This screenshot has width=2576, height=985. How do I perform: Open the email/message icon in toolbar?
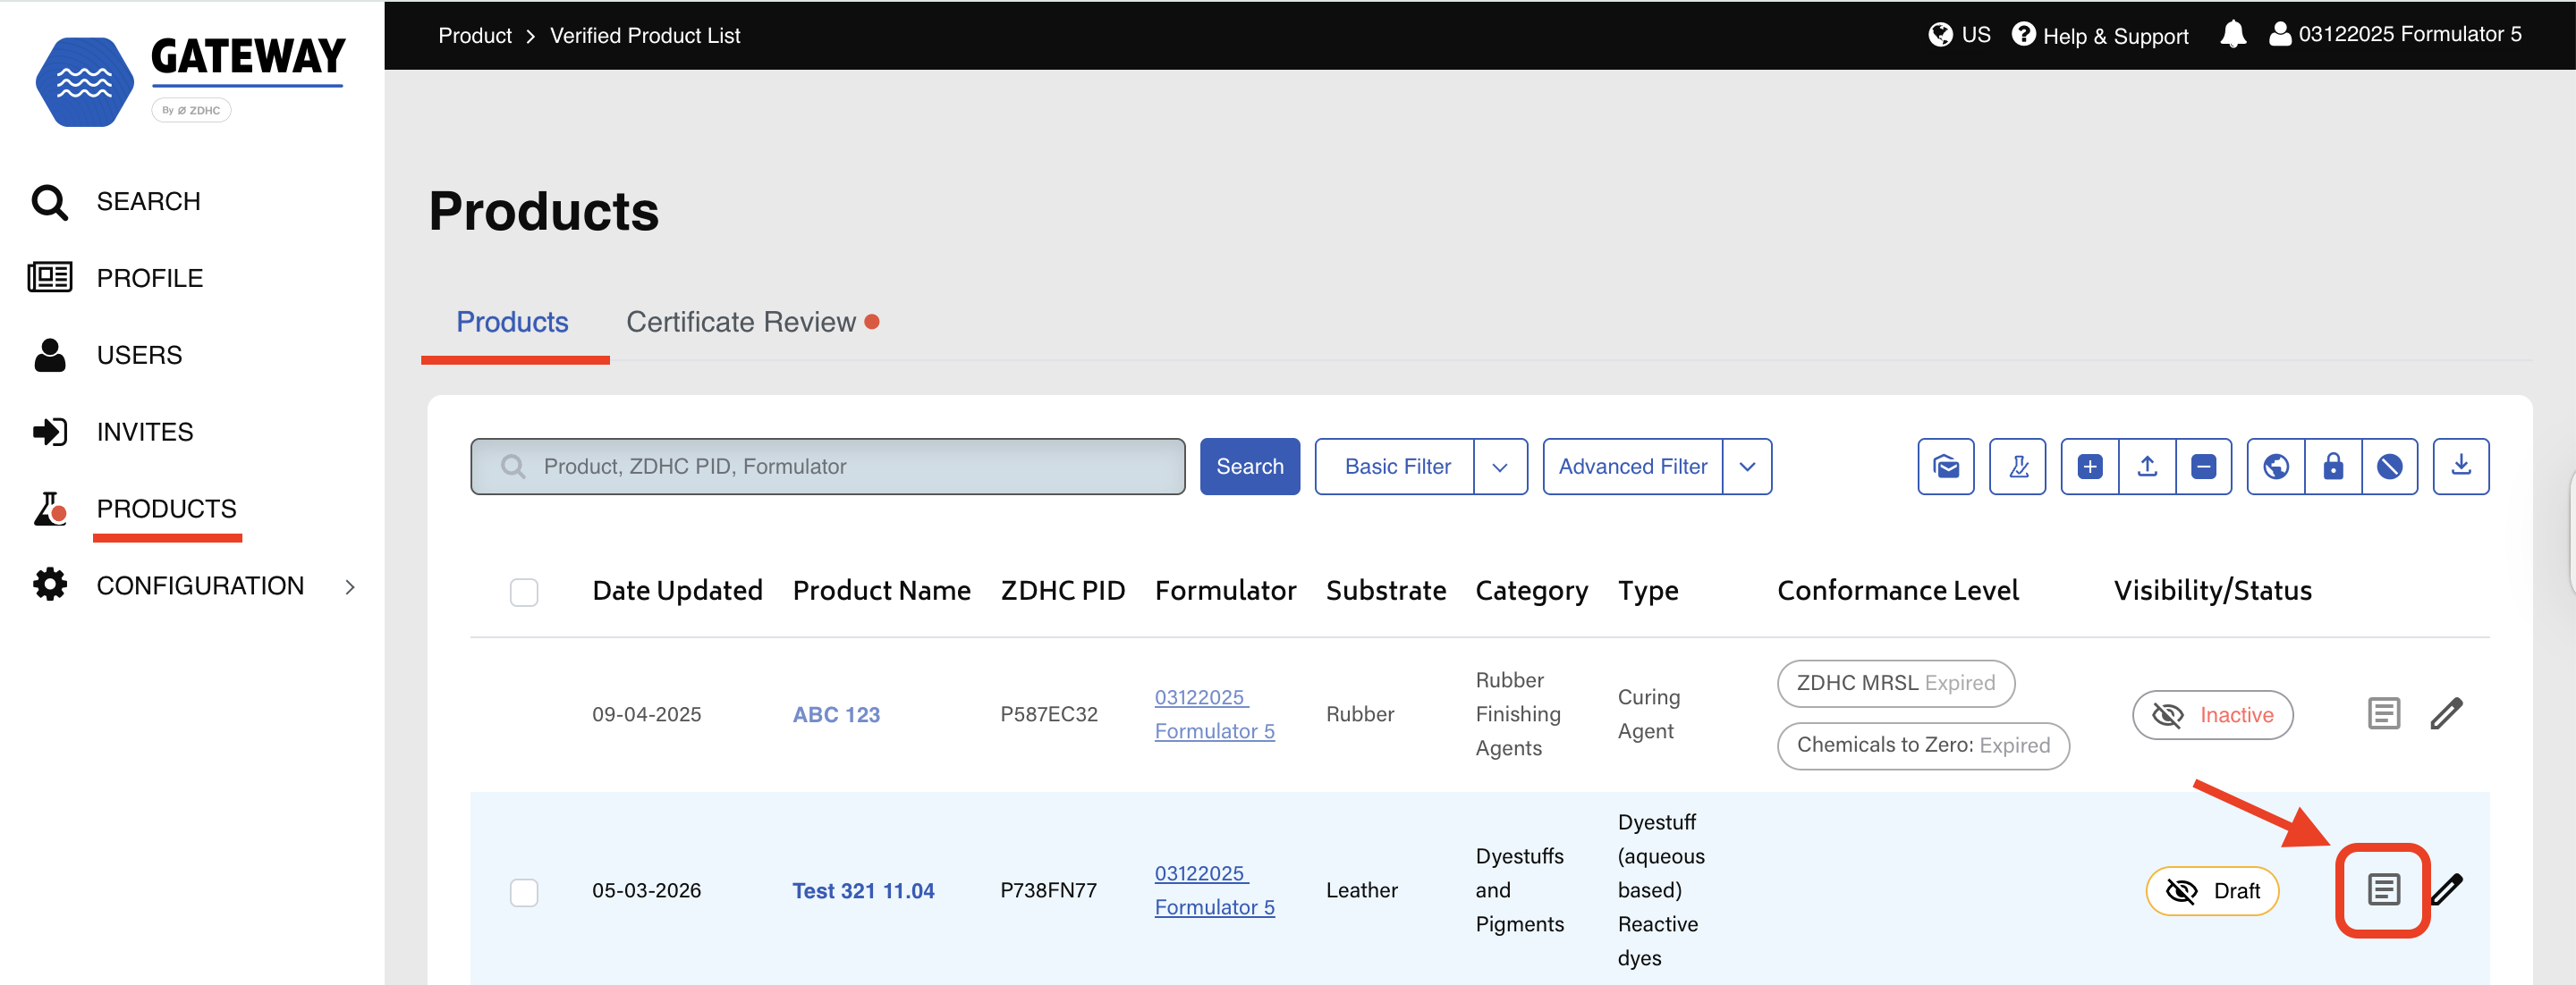click(x=1945, y=466)
